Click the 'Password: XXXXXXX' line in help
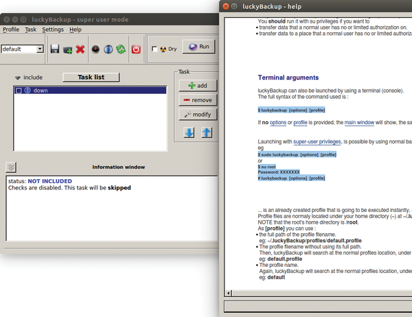This screenshot has height=317, width=412. click(279, 172)
